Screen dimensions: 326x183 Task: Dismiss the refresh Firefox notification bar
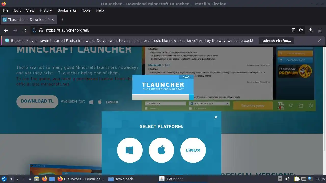[320, 40]
